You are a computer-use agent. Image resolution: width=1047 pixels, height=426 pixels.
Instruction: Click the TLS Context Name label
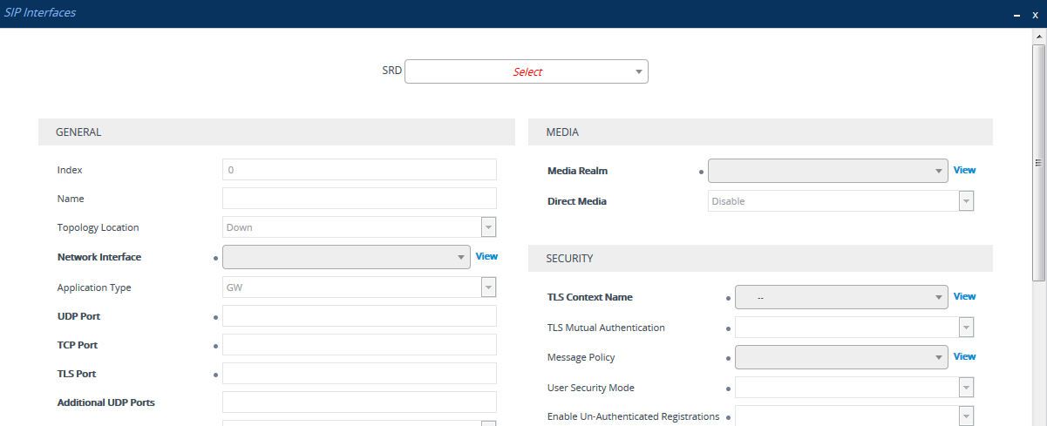coord(589,297)
